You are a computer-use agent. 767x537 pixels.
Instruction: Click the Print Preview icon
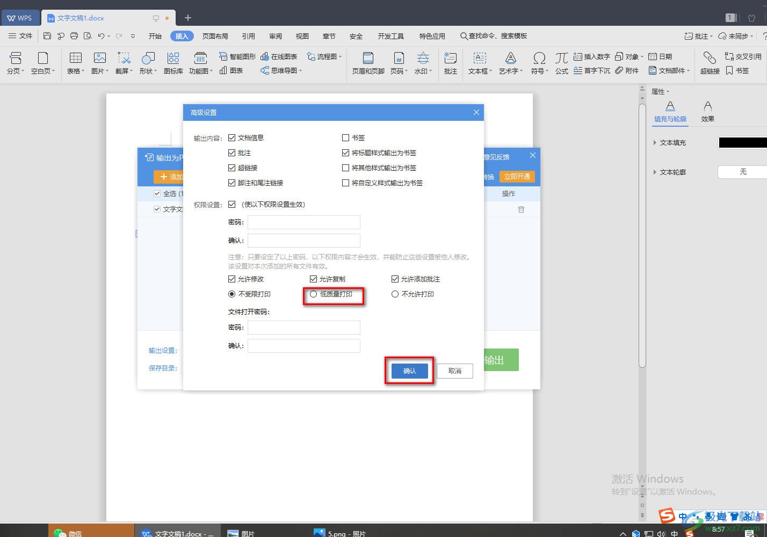click(x=88, y=36)
